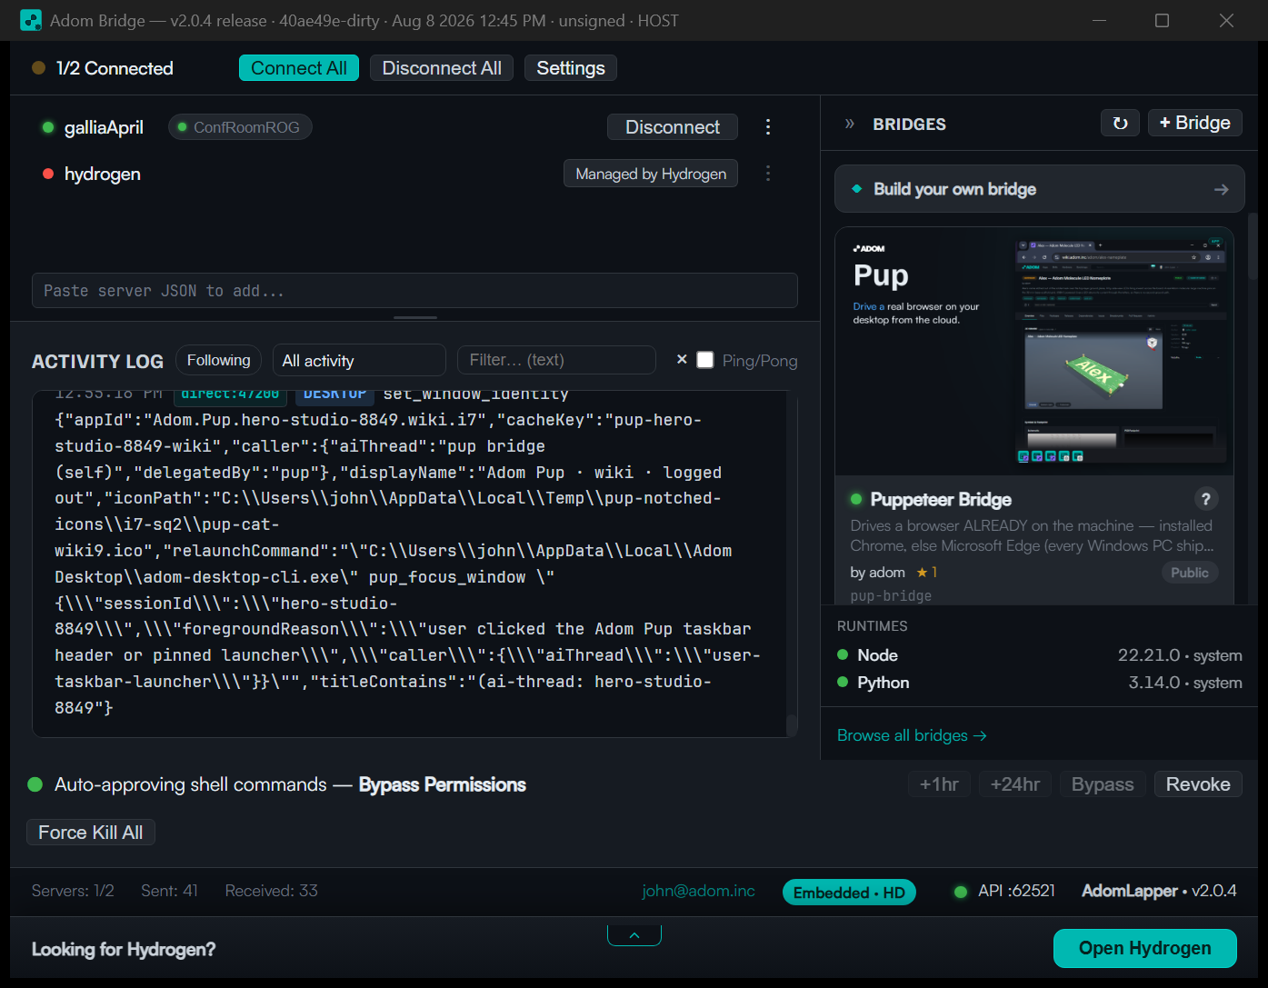Click the star rating on Puppeteer Bridge
Screen dimensions: 1268x988
pyautogui.click(x=927, y=573)
